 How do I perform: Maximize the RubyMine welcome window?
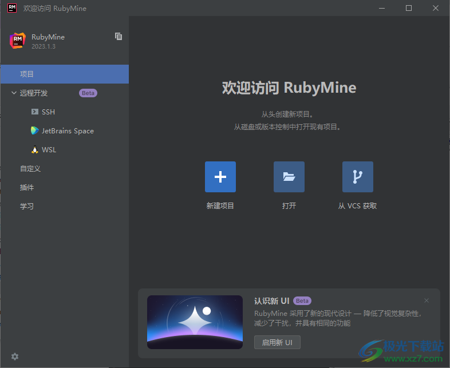click(x=409, y=8)
